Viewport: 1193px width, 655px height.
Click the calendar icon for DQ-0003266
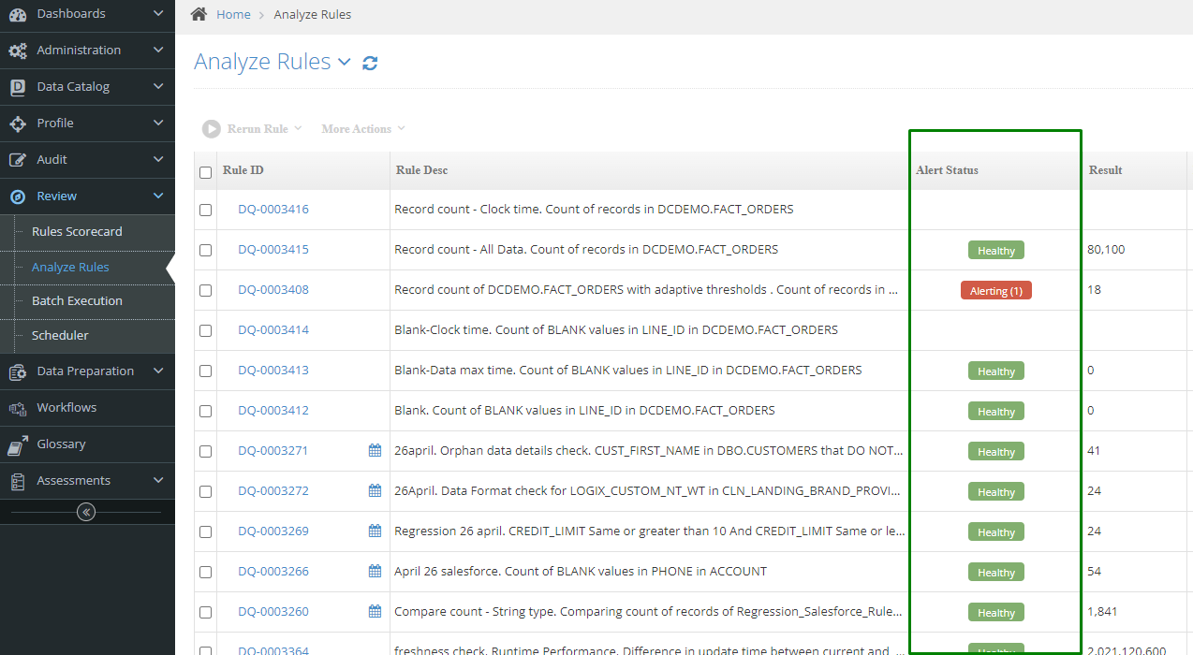coord(375,571)
